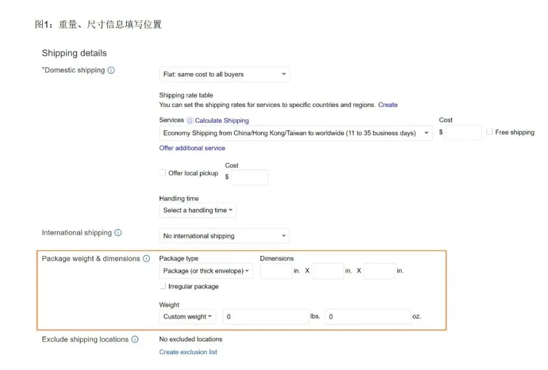The image size is (548, 370).
Task: Expand the Package (or thick envelope) dropdown
Action: [206, 271]
